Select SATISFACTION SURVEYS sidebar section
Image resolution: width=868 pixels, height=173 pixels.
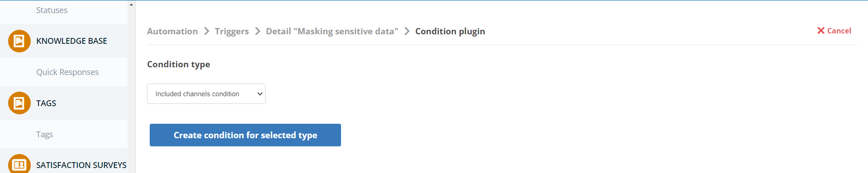pyautogui.click(x=81, y=165)
